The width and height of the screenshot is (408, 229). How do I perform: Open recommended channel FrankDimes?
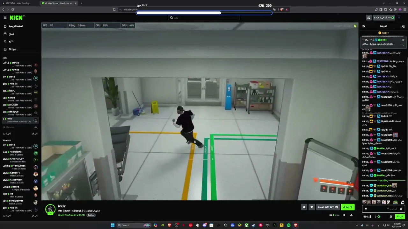tap(20, 167)
